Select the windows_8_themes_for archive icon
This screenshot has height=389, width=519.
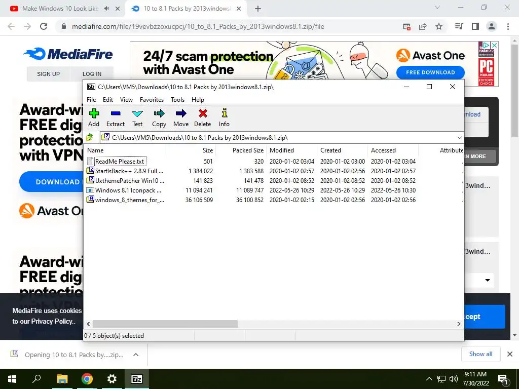[90, 200]
